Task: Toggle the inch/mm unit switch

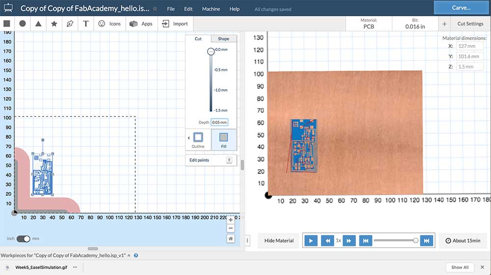Action: (23, 239)
